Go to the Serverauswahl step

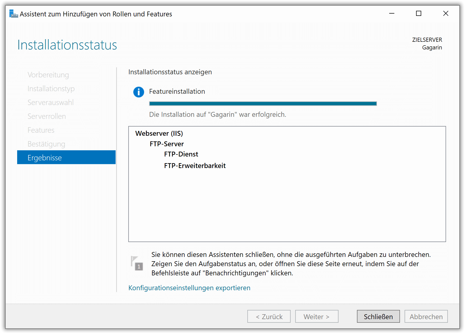coord(51,102)
